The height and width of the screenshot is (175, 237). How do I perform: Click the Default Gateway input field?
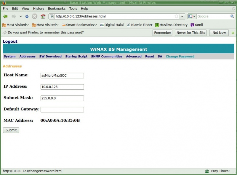[62, 110]
